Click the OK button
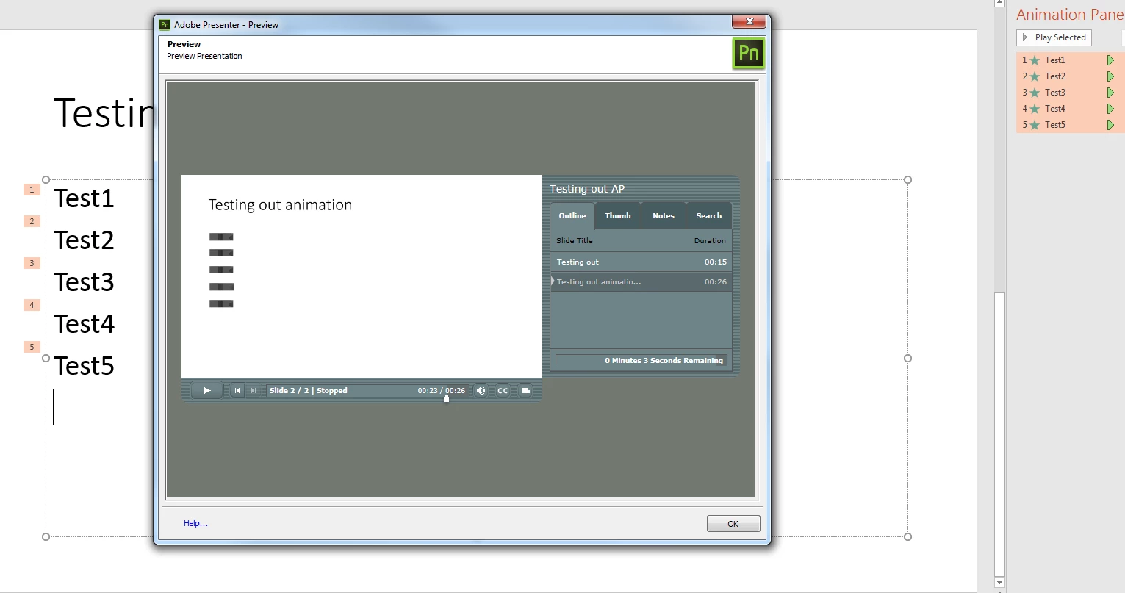This screenshot has height=593, width=1125. [x=733, y=524]
